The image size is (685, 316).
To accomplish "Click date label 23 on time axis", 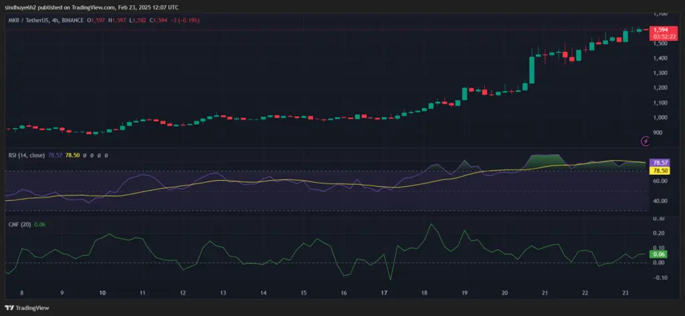I will (x=625, y=293).
